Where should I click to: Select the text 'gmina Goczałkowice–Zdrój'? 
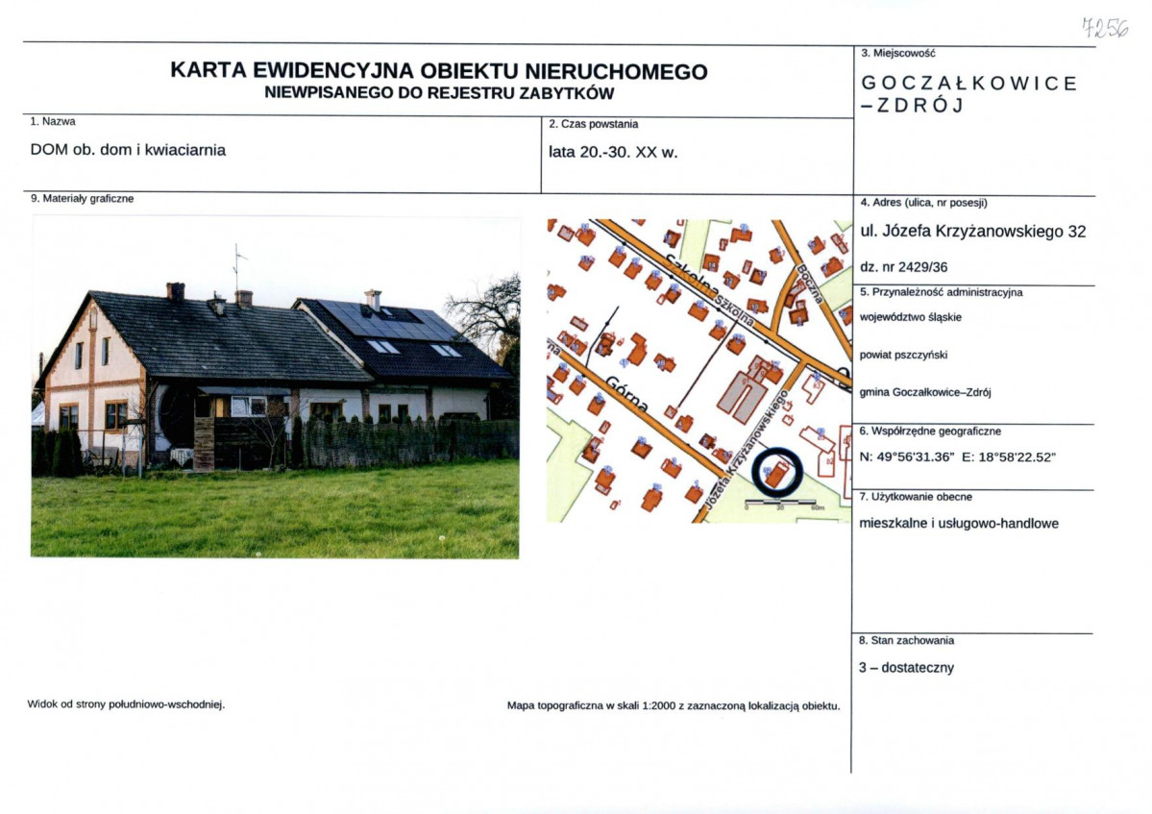pos(925,392)
